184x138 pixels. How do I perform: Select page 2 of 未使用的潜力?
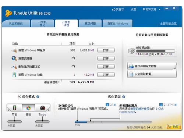[x=164, y=105]
